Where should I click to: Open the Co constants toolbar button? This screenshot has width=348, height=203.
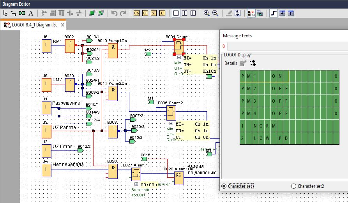coord(136,13)
